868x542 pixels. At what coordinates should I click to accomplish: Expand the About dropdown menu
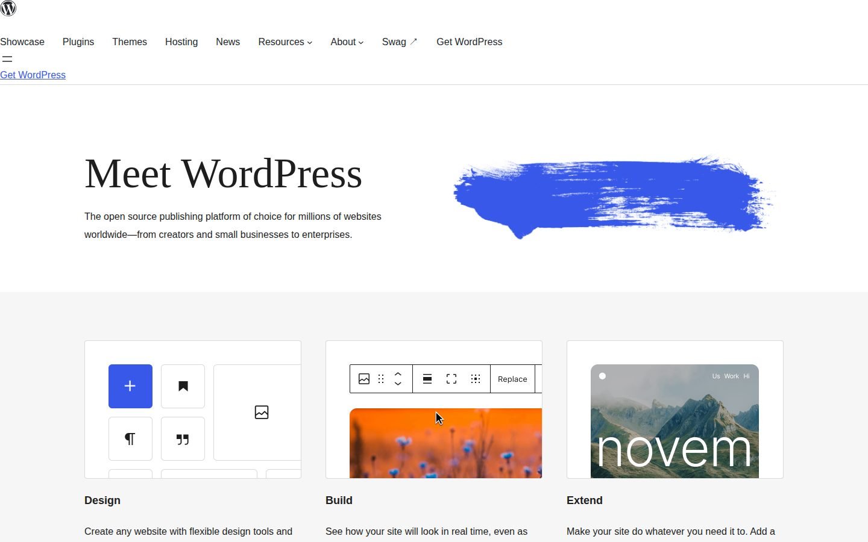point(347,42)
